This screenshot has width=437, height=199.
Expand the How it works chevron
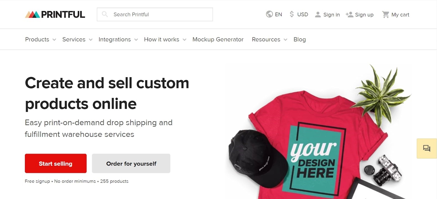(184, 40)
